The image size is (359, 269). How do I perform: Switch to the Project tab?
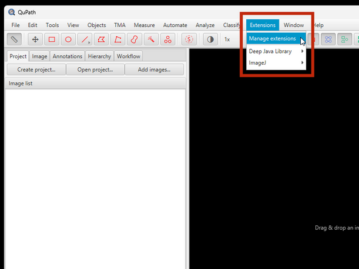[x=18, y=56]
